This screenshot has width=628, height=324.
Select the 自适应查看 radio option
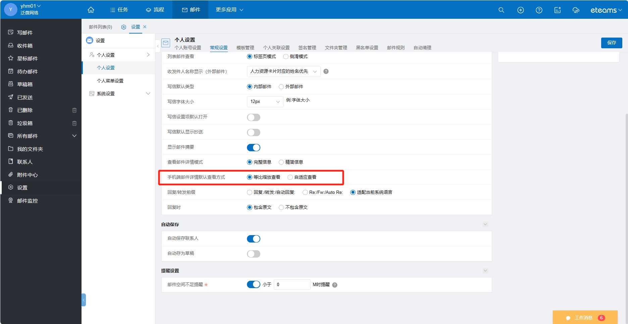290,177
